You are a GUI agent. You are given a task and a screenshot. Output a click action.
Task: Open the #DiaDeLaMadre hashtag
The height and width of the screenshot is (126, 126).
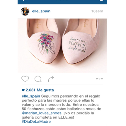pyautogui.click(x=36, y=122)
